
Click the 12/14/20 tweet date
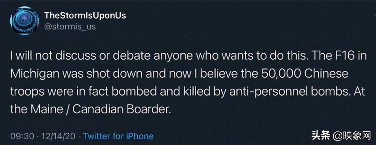click(58, 136)
